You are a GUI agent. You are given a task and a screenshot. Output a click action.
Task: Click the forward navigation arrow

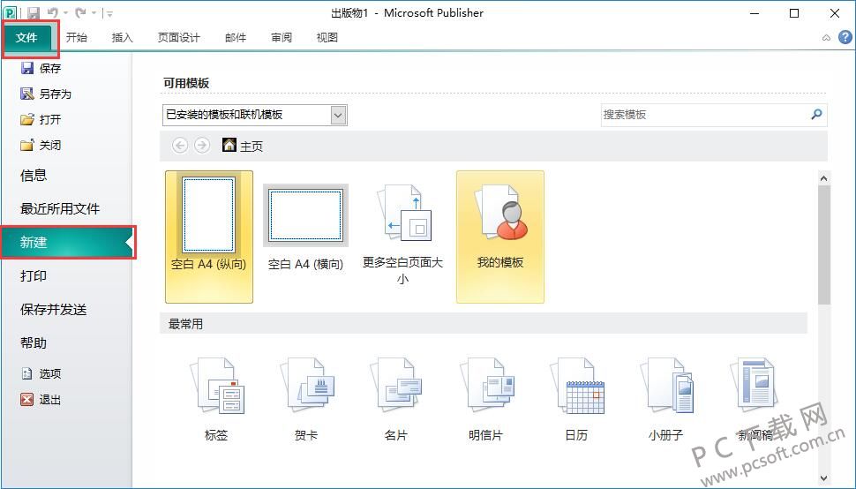tap(202, 145)
